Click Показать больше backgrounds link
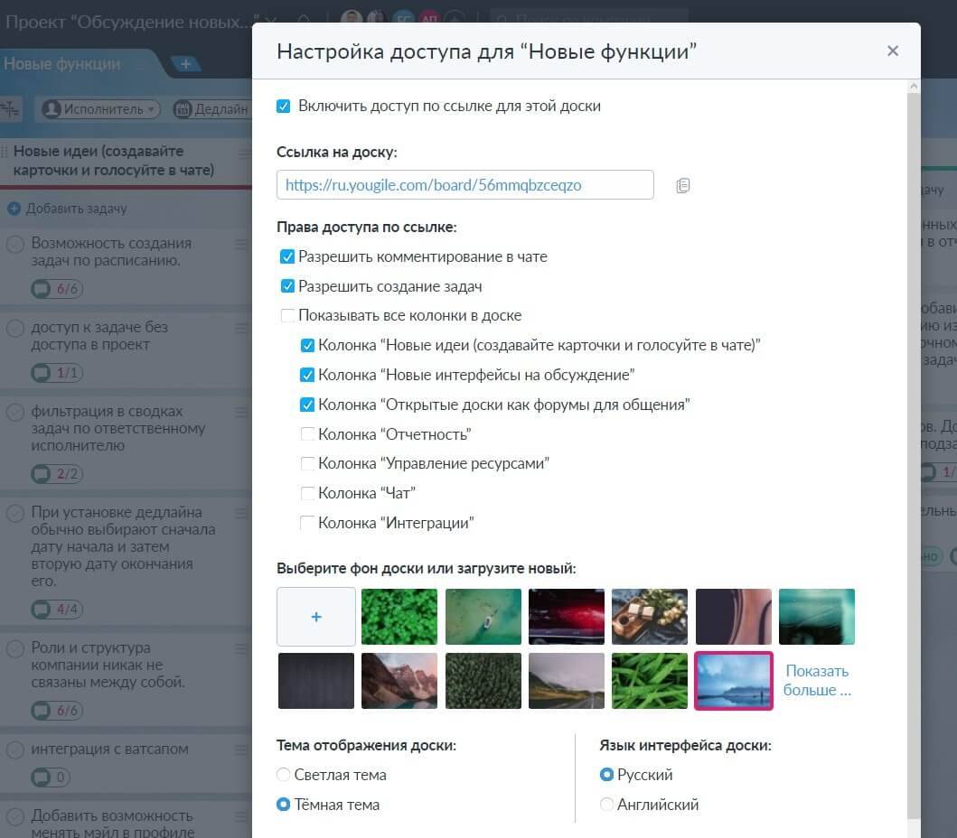The height and width of the screenshot is (838, 957). click(817, 681)
